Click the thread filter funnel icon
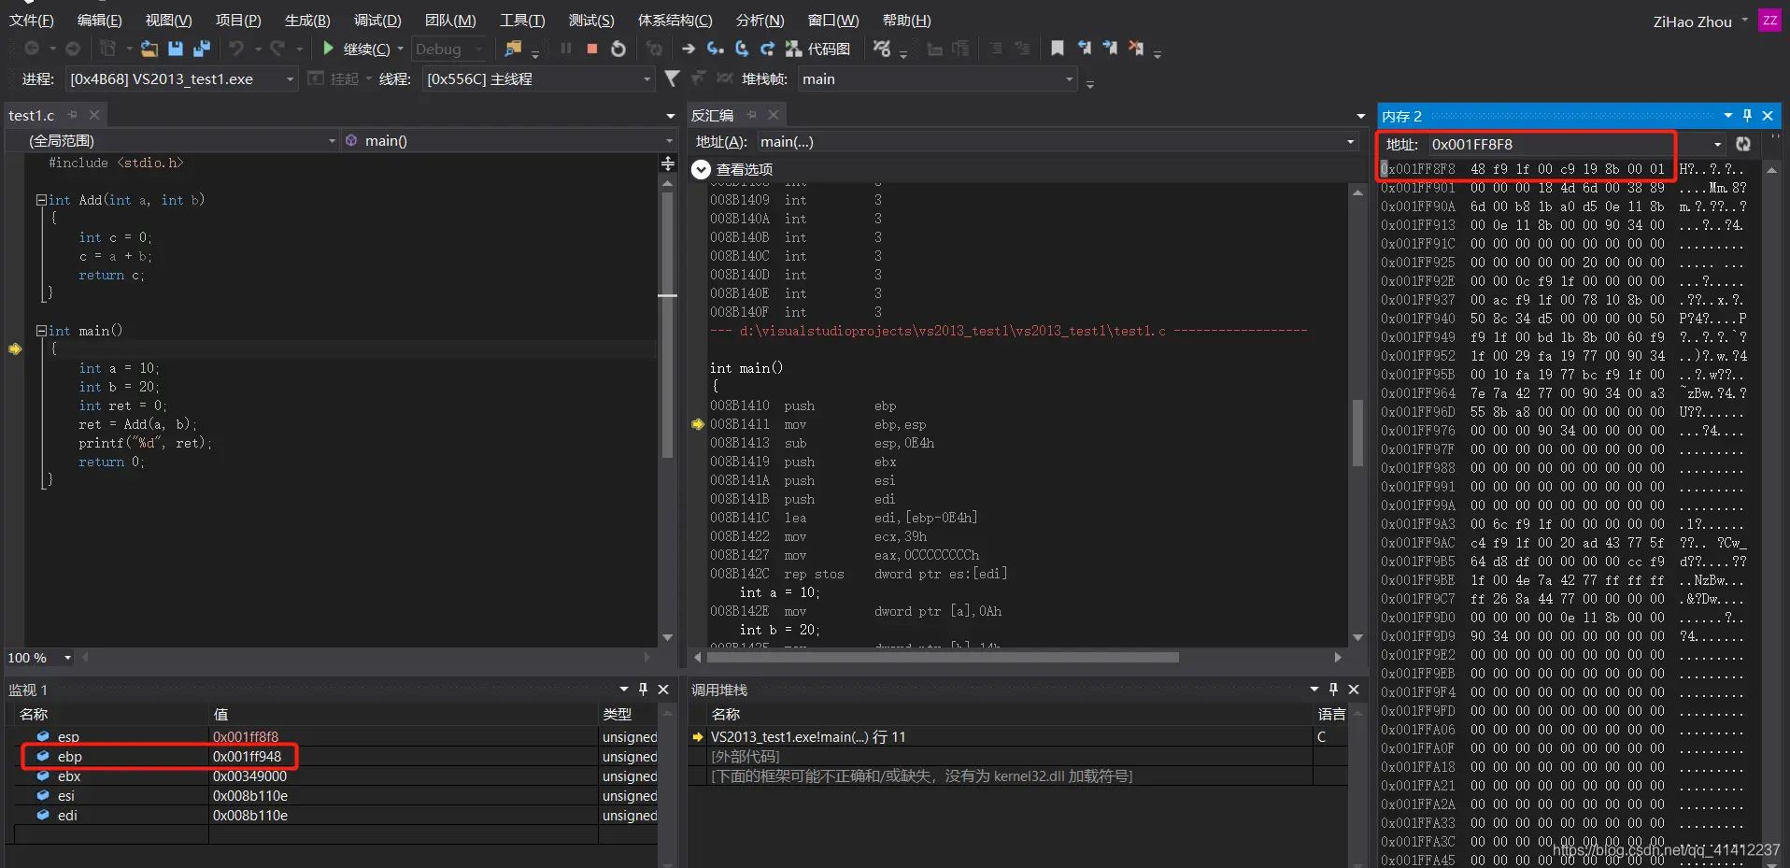Viewport: 1790px width, 868px height. tap(672, 78)
